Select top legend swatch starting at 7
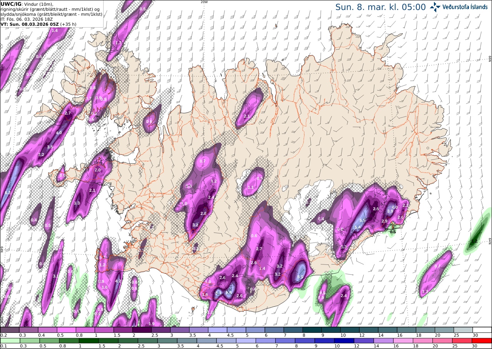Screen dimensions: 492x349 click(293, 330)
